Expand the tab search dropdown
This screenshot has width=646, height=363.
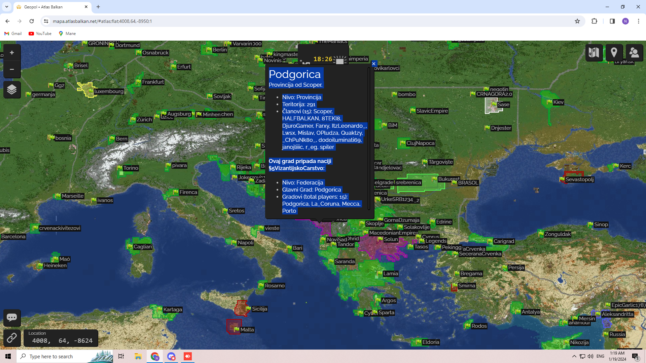[7, 7]
